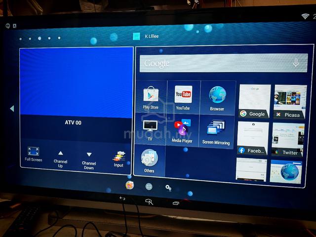Click the Wi-Fi status icon

pyautogui.click(x=305, y=16)
